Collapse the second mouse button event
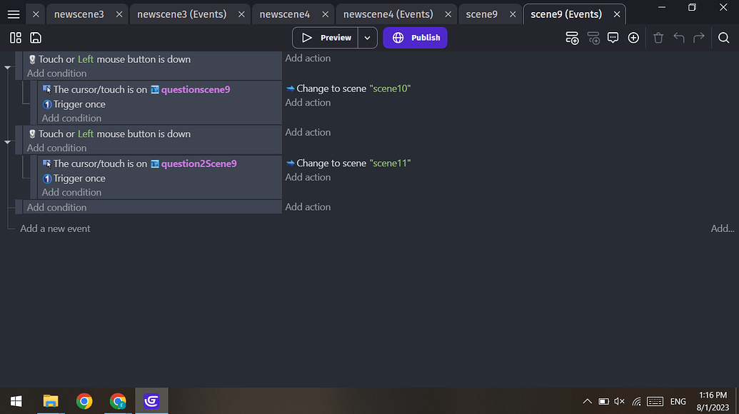The height and width of the screenshot is (414, 739). coord(8,142)
